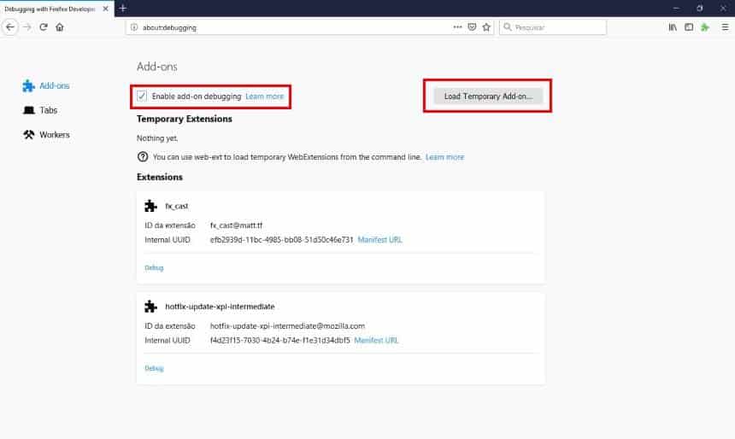Click Debug link for fx_cast
The width and height of the screenshot is (735, 439).
tap(154, 267)
